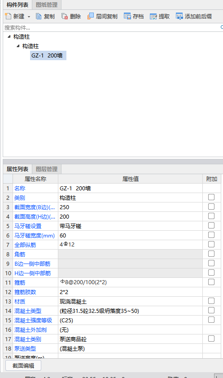The image size is (223, 378).
Task: Click the 箍筋 value 8@200/100(2*2)
Action: tap(130, 282)
